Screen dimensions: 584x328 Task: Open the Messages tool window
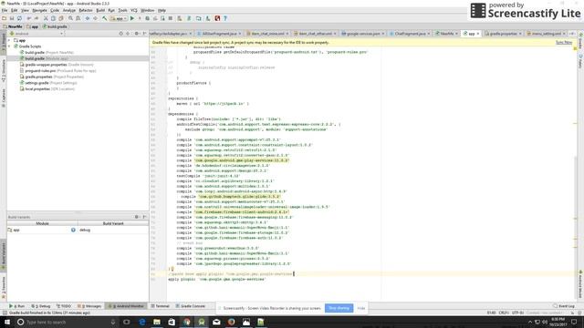89,306
